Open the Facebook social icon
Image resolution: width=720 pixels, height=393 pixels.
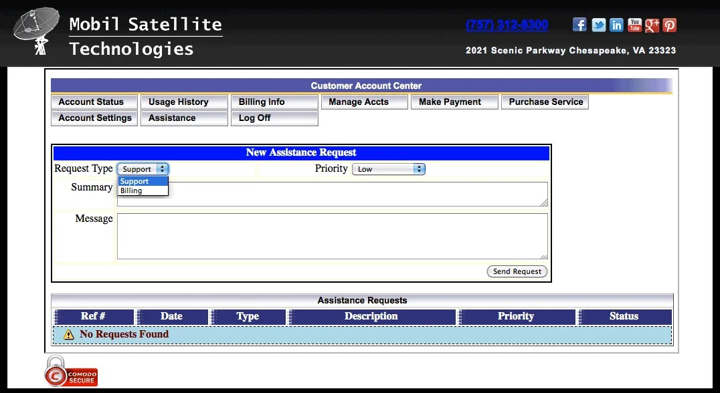[579, 25]
